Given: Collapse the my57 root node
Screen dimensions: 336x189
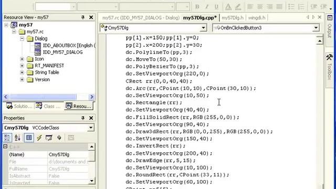Looking at the screenshot, I should tap(6, 25).
